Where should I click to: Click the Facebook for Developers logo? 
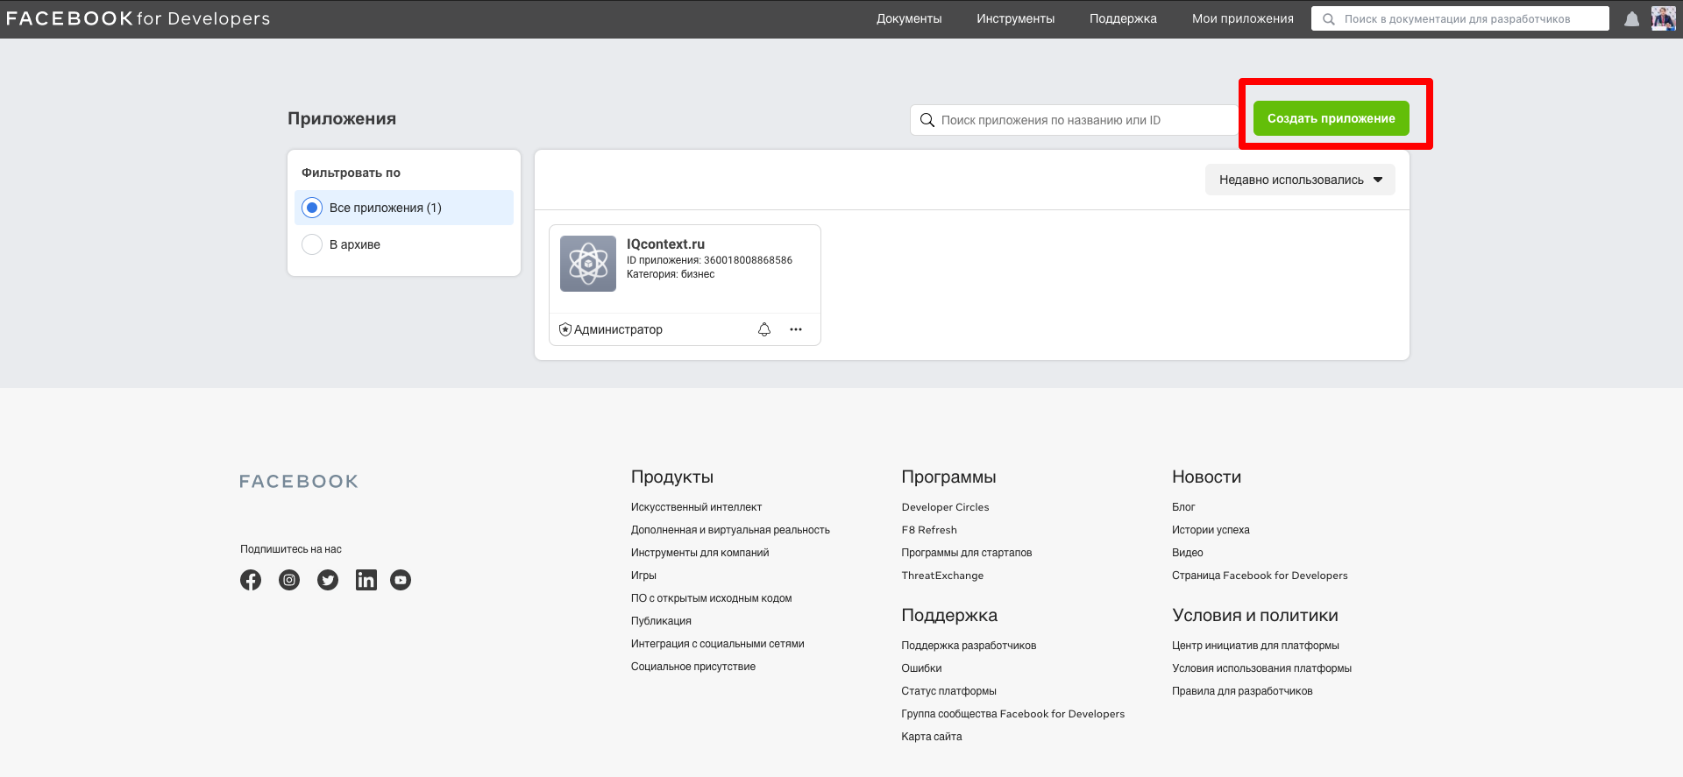(x=138, y=18)
